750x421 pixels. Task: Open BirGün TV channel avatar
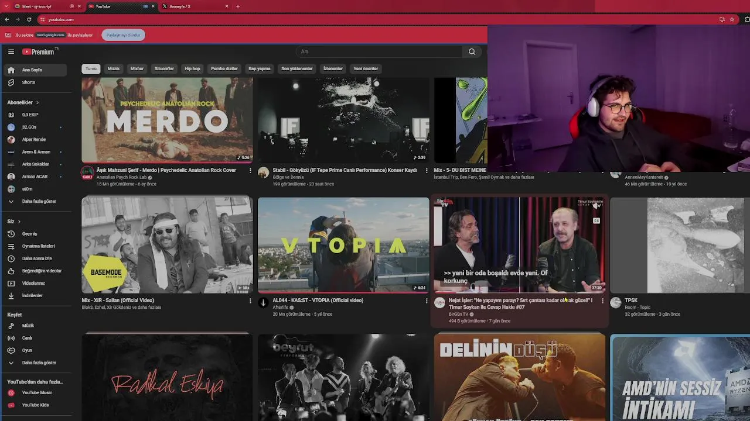pos(439,302)
